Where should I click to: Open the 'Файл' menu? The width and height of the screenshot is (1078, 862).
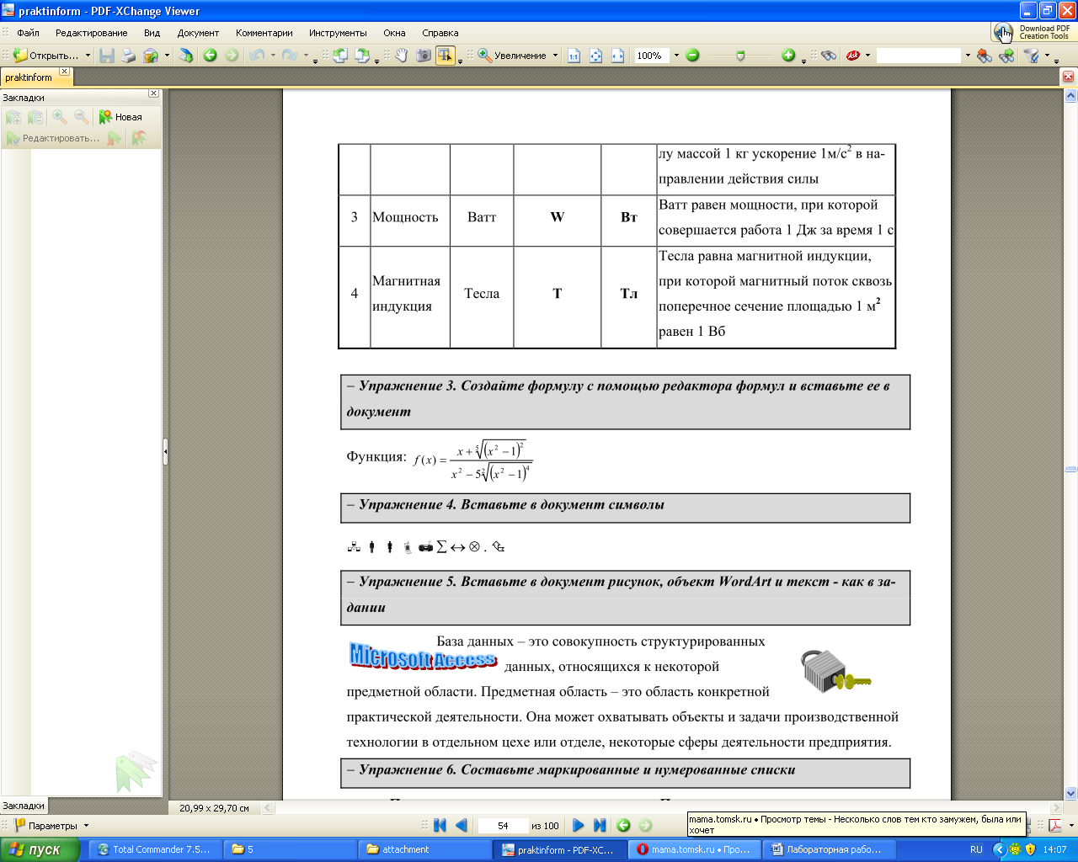(28, 33)
